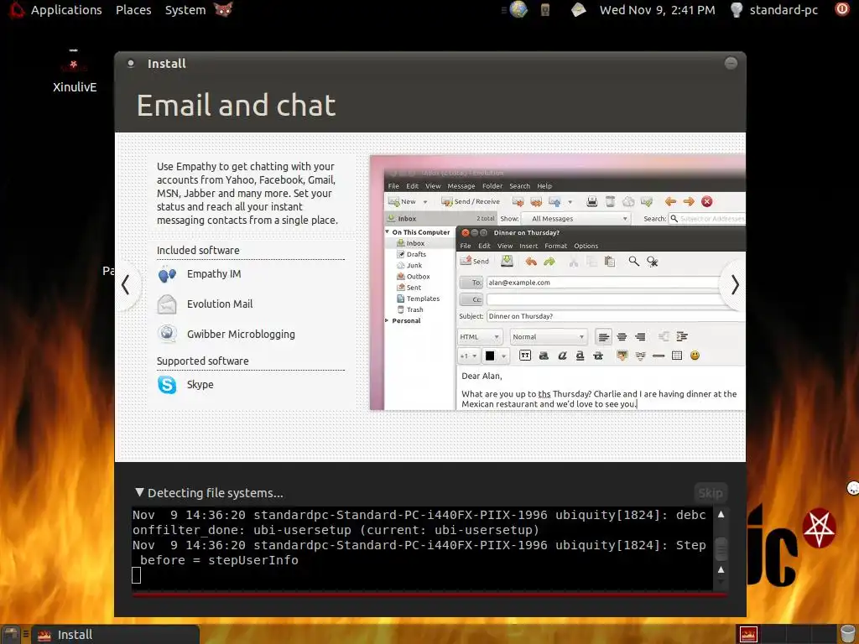This screenshot has width=859, height=644.
Task: Open the mail envelope indicator in top panel
Action: [x=578, y=9]
